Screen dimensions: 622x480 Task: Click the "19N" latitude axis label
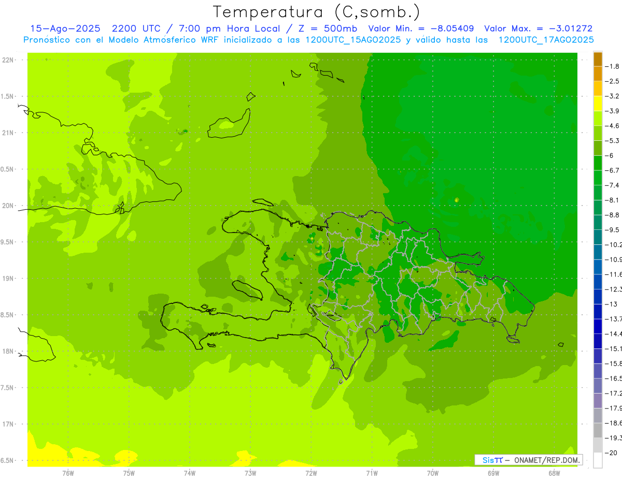7,279
